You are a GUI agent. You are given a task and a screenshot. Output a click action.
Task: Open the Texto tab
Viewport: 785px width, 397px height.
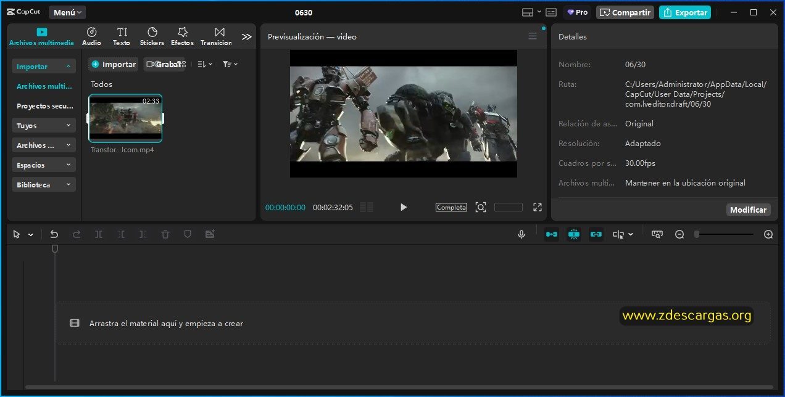[x=122, y=36]
